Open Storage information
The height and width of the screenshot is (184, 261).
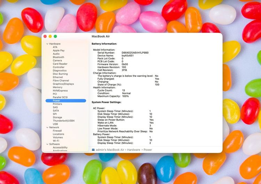57,117
